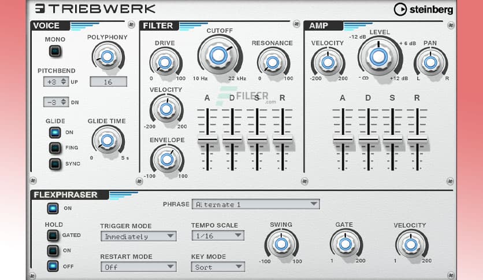
Task: Click the filter Drive knob
Action: 165,63
